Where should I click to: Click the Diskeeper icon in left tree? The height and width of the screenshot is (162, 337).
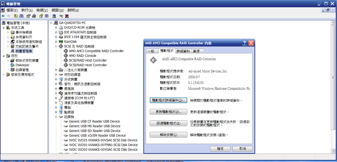13,65
